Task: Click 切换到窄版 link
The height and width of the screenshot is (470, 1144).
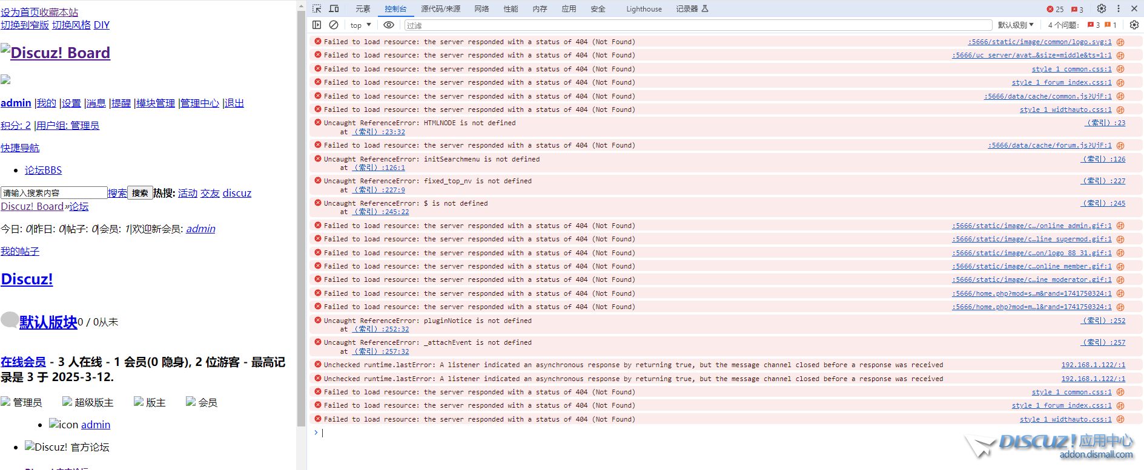Action: (x=25, y=25)
